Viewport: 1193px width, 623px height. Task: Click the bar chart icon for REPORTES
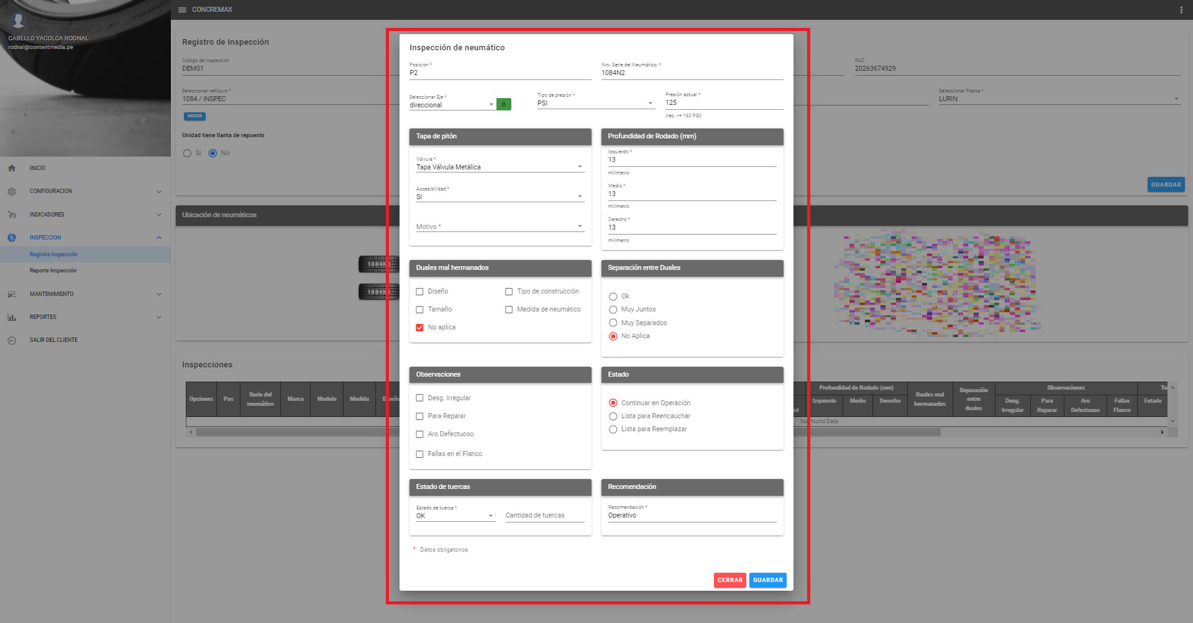pyautogui.click(x=12, y=317)
